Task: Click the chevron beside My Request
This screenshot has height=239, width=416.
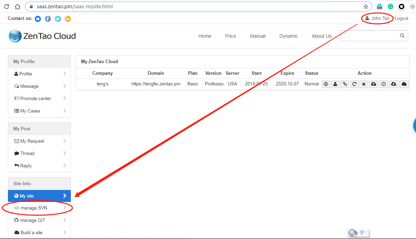Action: point(65,141)
